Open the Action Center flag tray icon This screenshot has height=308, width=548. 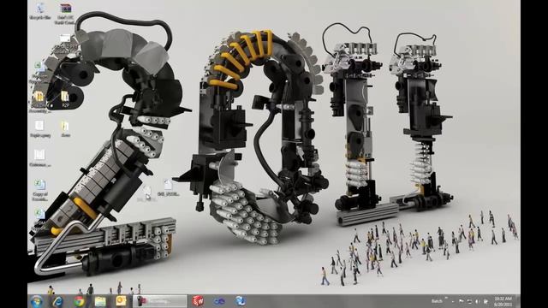[x=462, y=301]
